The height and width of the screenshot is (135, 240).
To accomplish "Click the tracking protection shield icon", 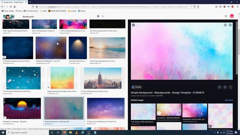I will (33, 7).
